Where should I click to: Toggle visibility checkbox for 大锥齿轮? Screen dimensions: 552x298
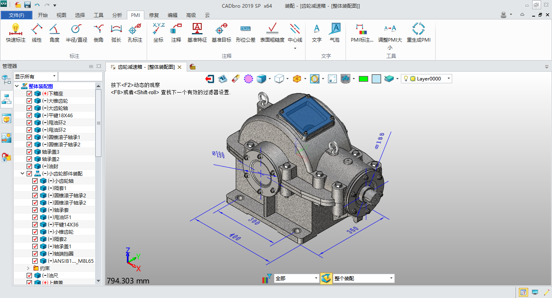tap(29, 101)
